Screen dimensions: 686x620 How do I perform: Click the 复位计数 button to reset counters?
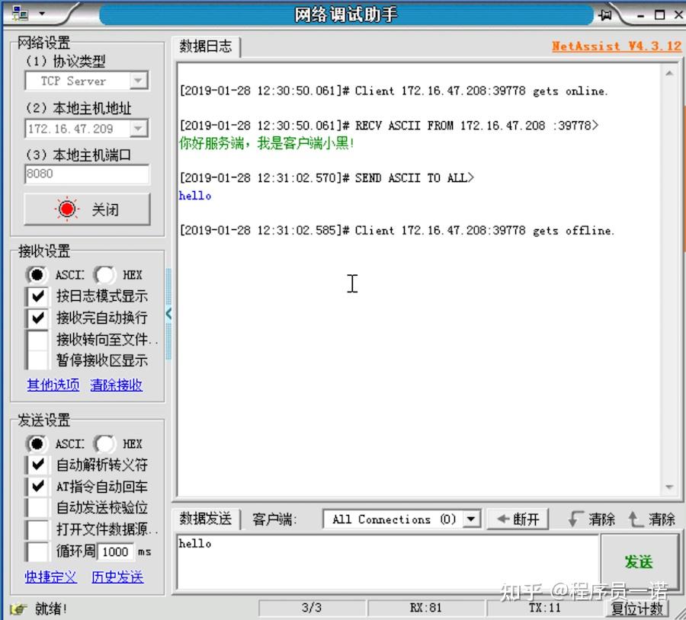pos(637,608)
